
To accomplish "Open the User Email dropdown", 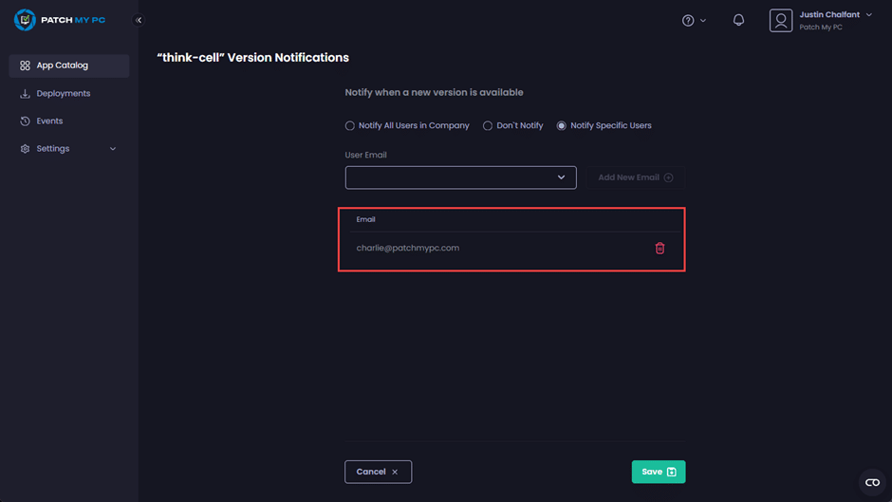I will (460, 177).
